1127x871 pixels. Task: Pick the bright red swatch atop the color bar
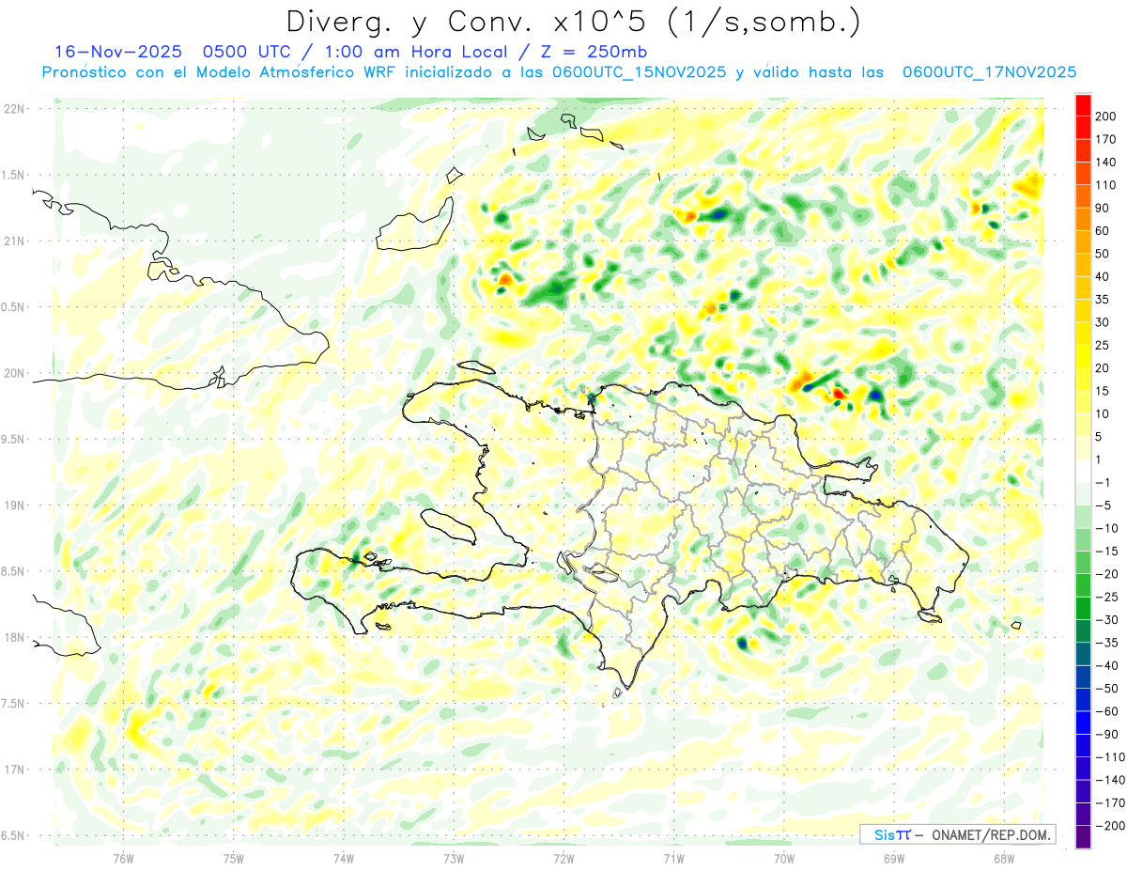1083,105
